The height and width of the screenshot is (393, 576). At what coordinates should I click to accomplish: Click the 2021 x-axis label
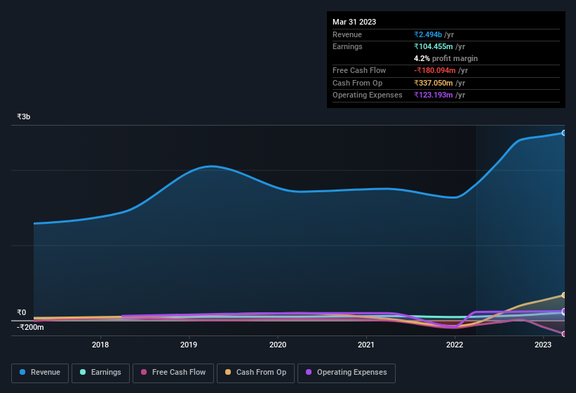coord(366,345)
